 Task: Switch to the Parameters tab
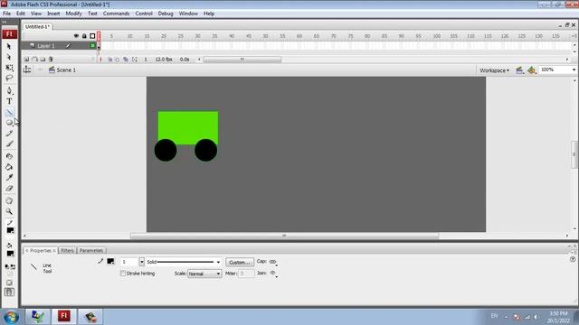pos(91,251)
